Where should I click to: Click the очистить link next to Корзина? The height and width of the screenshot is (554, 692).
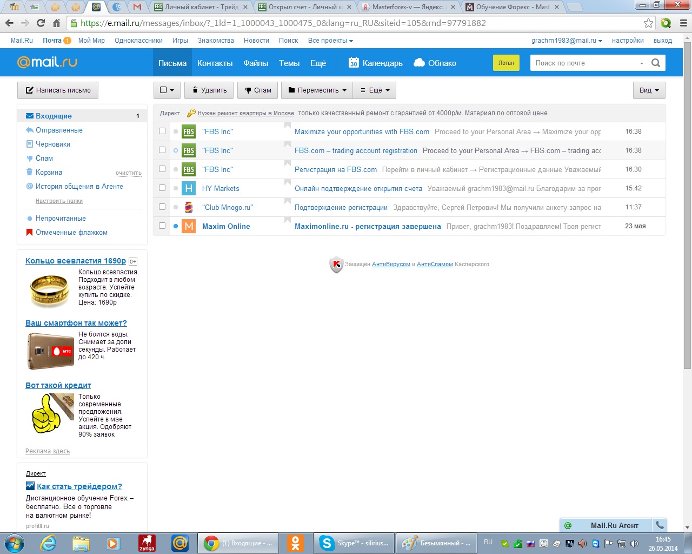click(x=129, y=173)
